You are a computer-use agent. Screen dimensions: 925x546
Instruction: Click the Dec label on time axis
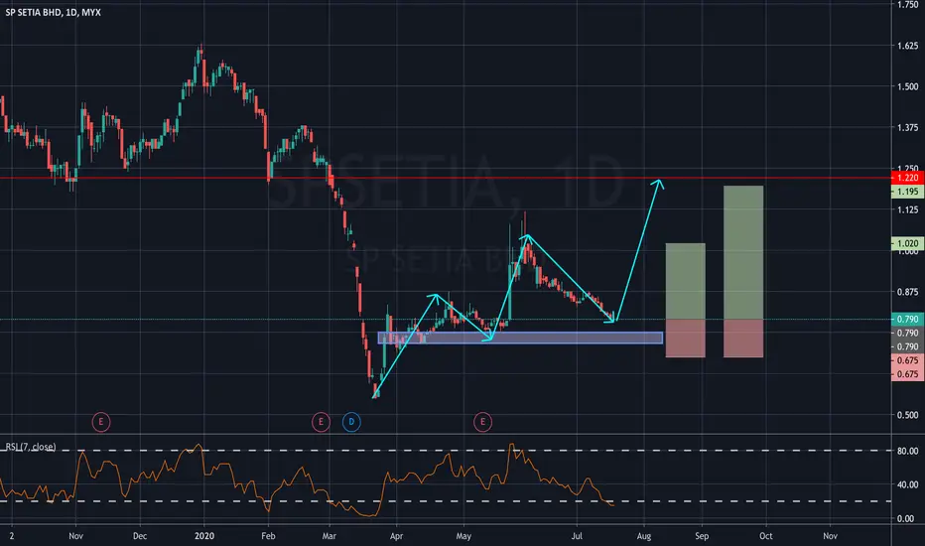(x=140, y=536)
